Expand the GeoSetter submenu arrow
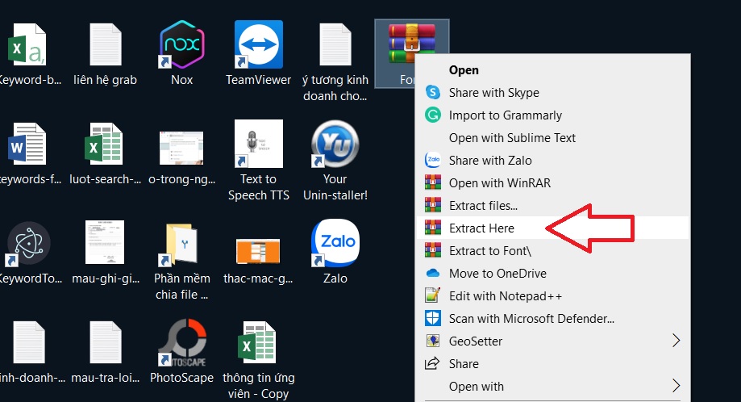This screenshot has width=741, height=402. click(x=676, y=341)
